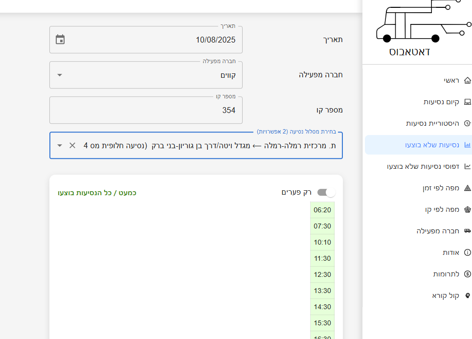This screenshot has height=339, width=472.
Task: Click the about info icon
Action: click(x=467, y=252)
